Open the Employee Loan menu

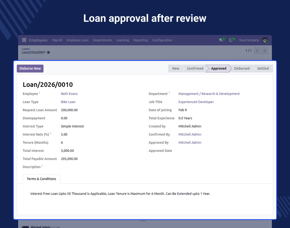(77, 40)
